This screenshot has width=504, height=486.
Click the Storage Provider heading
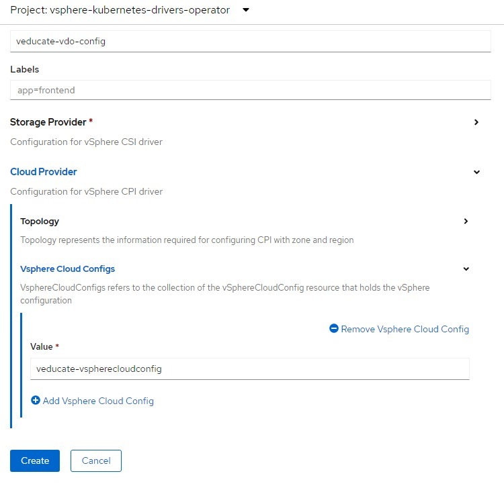48,122
